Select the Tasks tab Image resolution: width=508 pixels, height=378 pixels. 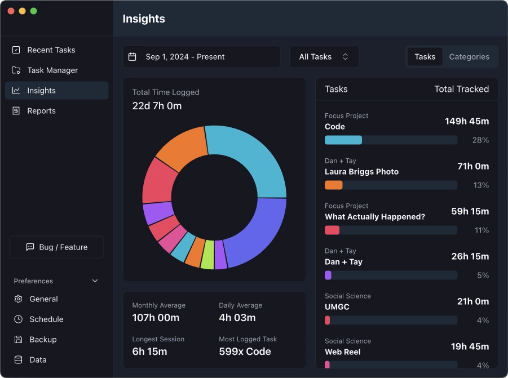(425, 57)
